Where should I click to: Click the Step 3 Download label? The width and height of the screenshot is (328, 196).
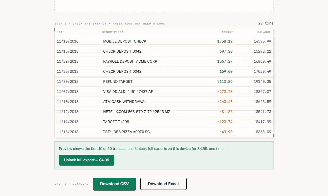coord(72,184)
